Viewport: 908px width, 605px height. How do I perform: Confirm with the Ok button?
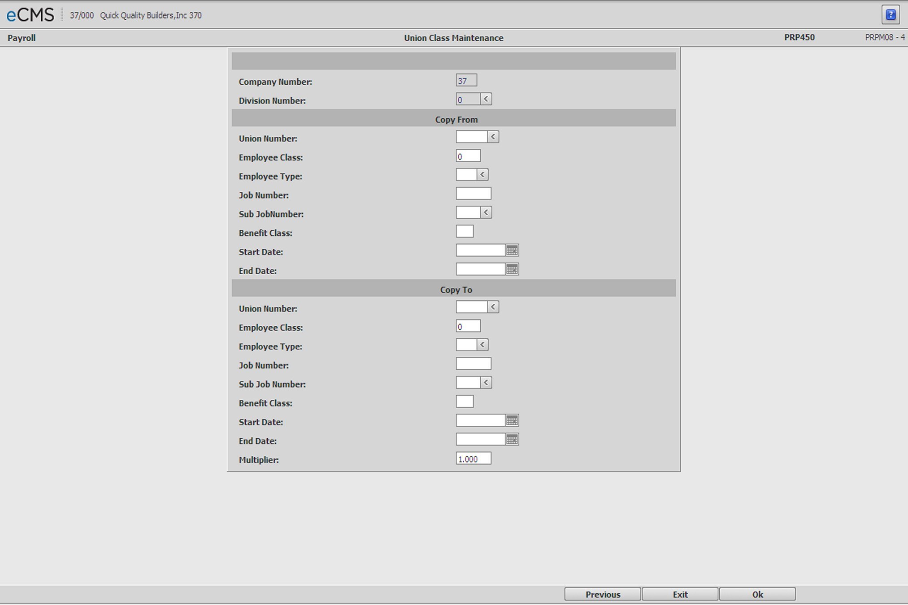click(x=757, y=594)
